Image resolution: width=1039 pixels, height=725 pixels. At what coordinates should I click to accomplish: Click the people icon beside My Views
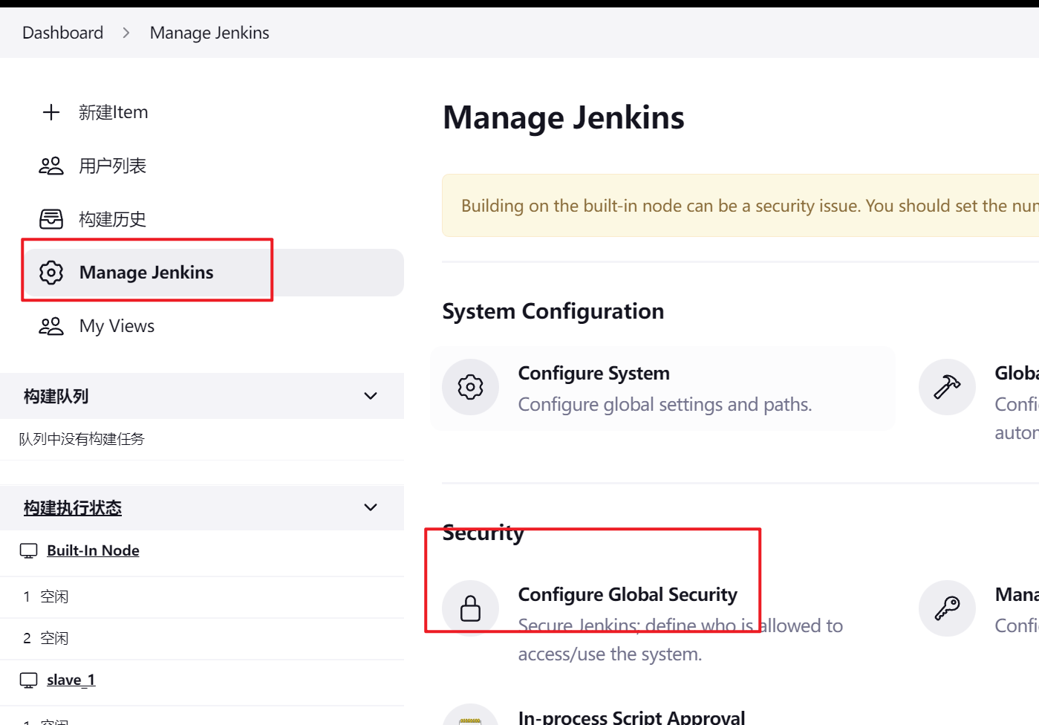tap(51, 326)
